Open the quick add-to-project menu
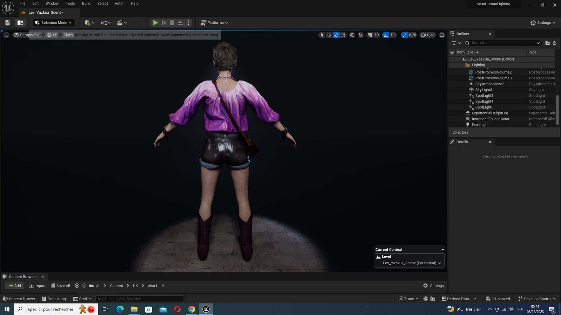 pos(89,23)
